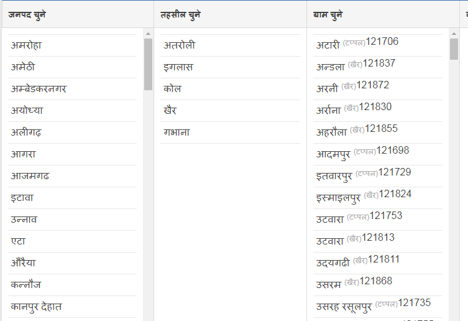Choose अम्बेडकरनगर from the districts

click(x=39, y=89)
